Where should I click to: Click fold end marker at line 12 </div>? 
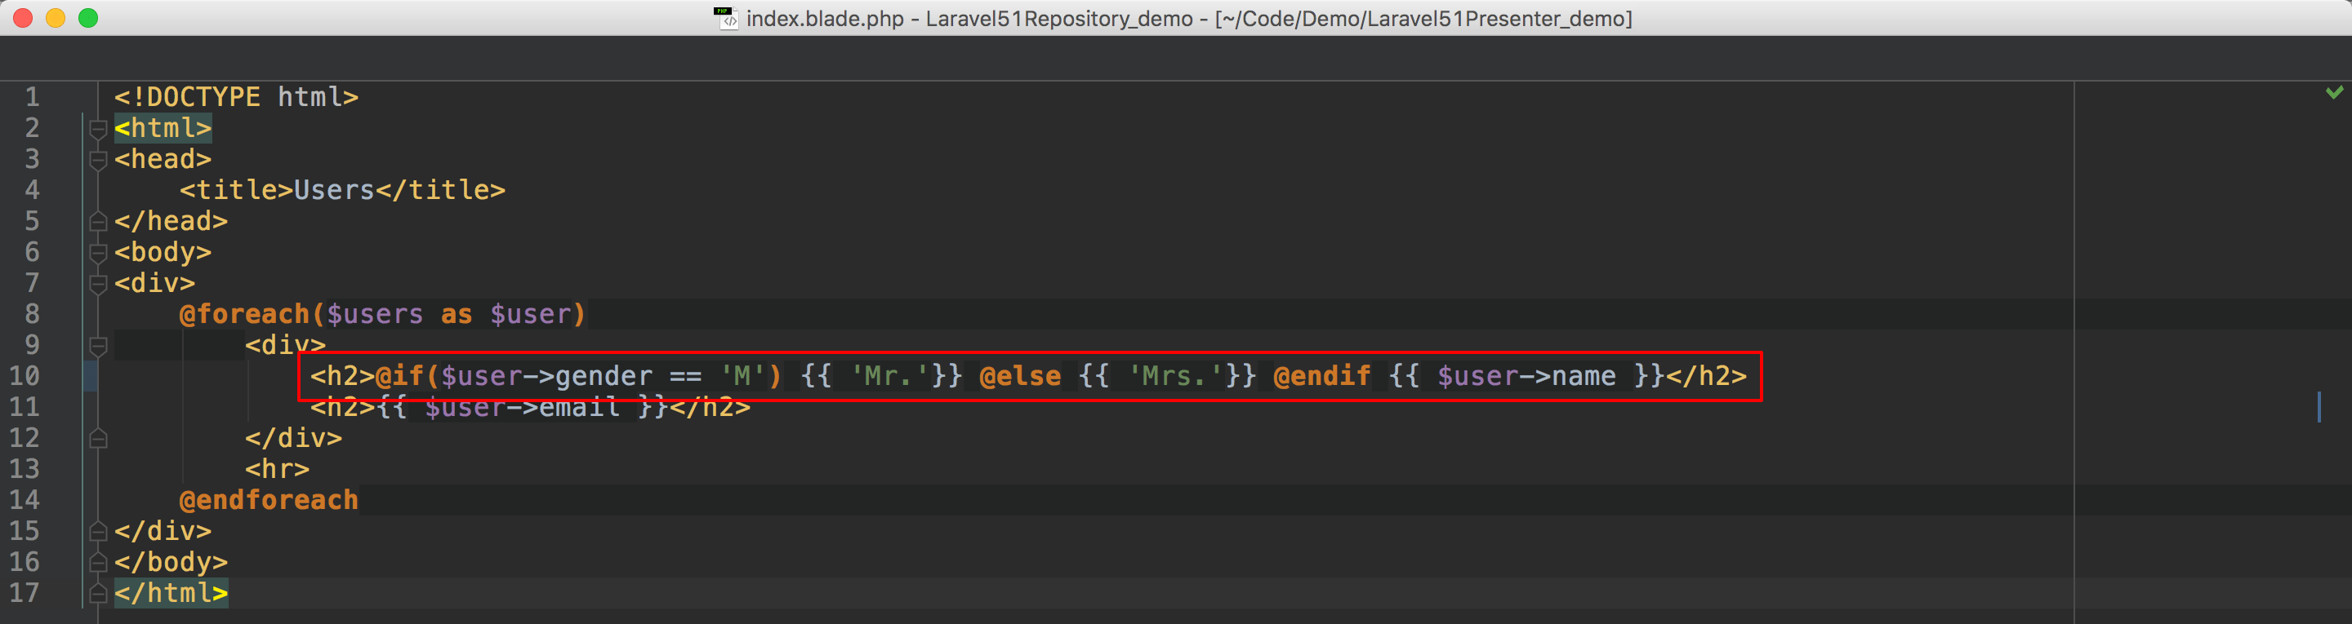(99, 439)
